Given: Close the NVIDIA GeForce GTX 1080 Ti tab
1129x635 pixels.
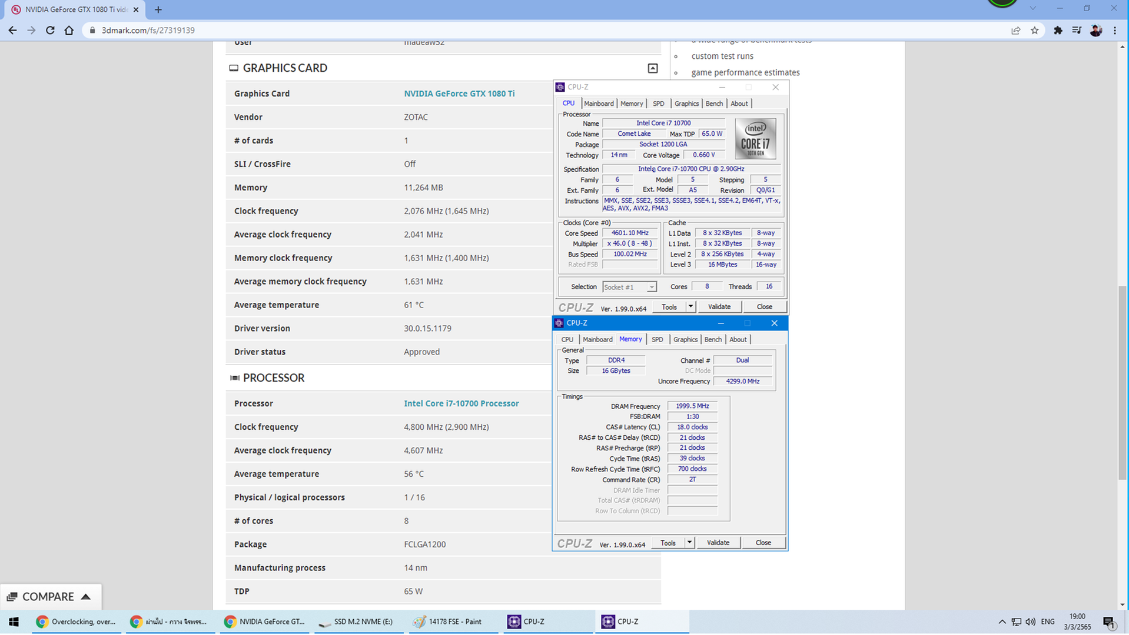Looking at the screenshot, I should (135, 9).
